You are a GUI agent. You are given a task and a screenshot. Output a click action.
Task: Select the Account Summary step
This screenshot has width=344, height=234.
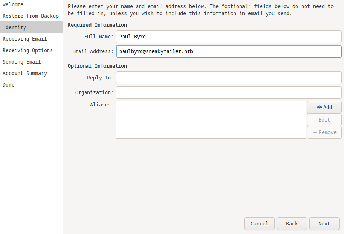[25, 73]
